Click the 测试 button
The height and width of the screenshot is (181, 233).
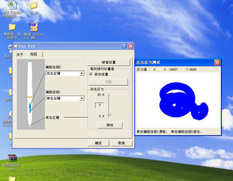click(x=110, y=125)
